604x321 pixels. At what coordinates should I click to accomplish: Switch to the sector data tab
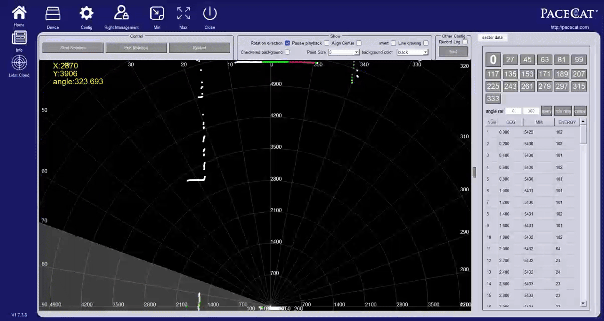pos(492,38)
